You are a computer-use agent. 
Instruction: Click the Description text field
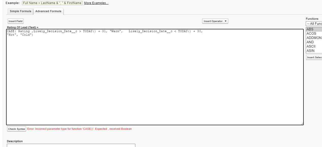point(71,145)
